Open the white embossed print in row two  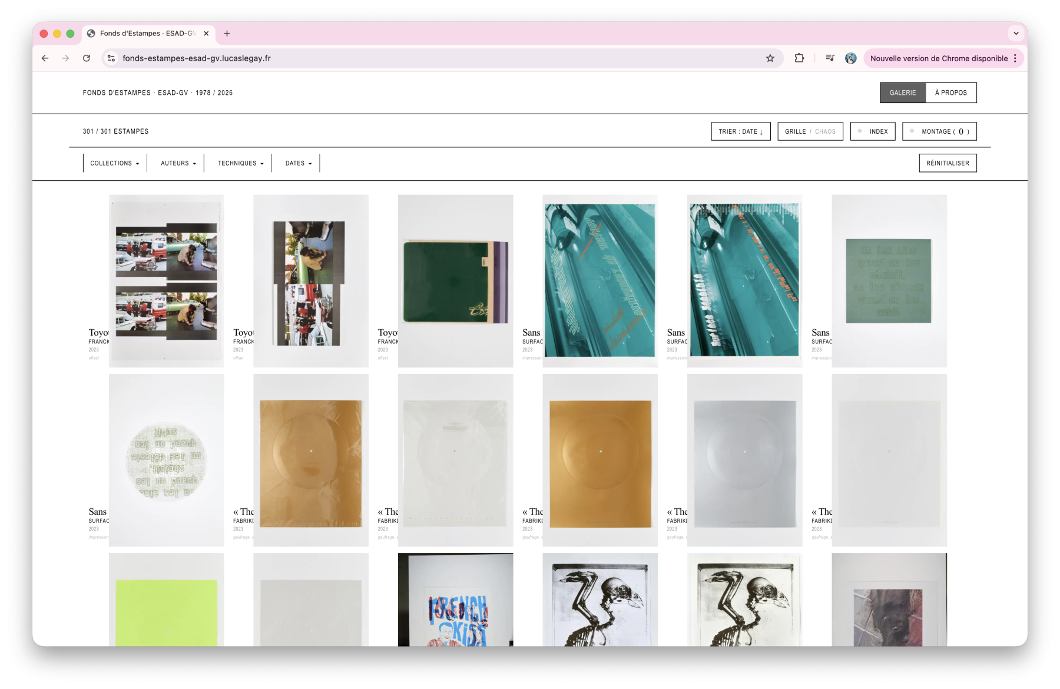pos(456,460)
